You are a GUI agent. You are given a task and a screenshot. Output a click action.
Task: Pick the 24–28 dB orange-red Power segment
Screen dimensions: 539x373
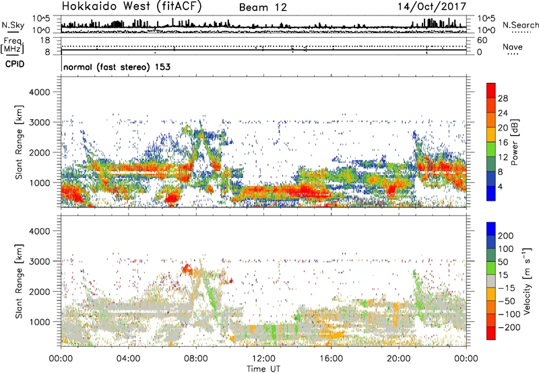point(491,105)
